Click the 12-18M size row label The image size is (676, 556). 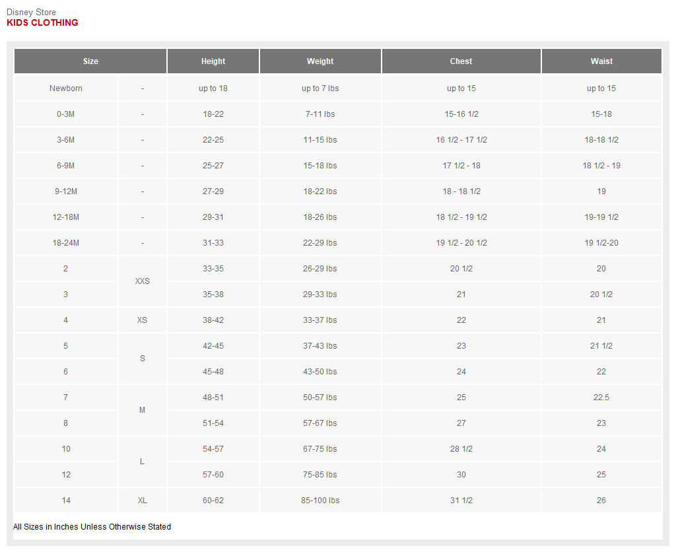click(x=66, y=217)
